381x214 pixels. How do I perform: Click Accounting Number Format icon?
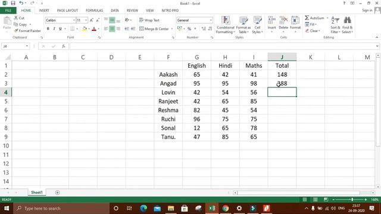(x=180, y=29)
